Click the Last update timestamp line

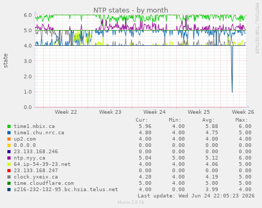(196, 196)
